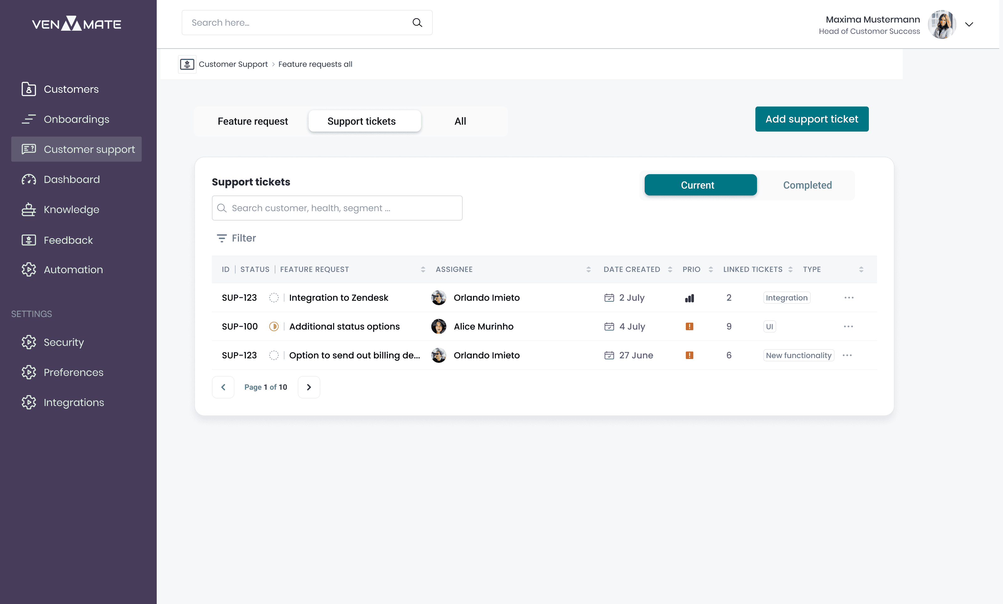Viewport: 1003px width, 604px height.
Task: Open the Dashboard speedometer icon
Action: (28, 180)
